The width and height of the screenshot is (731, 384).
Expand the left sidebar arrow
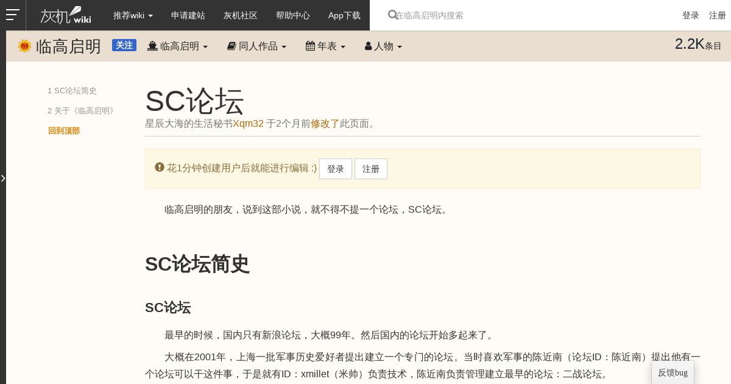[x=3, y=179]
